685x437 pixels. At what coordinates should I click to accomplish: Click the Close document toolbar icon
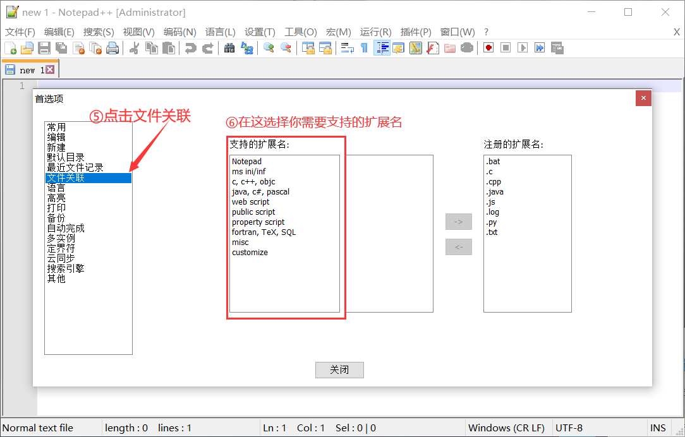(x=78, y=48)
